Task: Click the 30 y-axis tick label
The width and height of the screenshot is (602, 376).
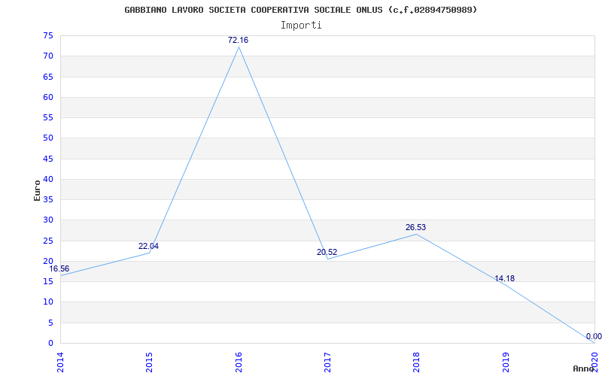Action: [x=48, y=220]
